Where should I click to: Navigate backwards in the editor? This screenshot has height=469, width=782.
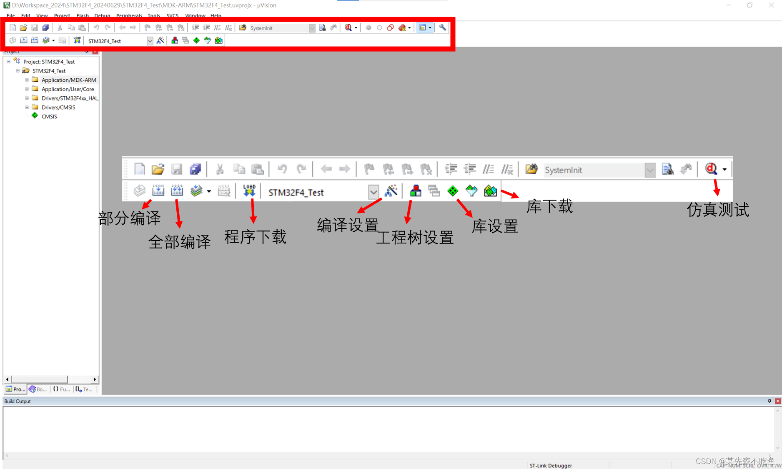coord(122,28)
